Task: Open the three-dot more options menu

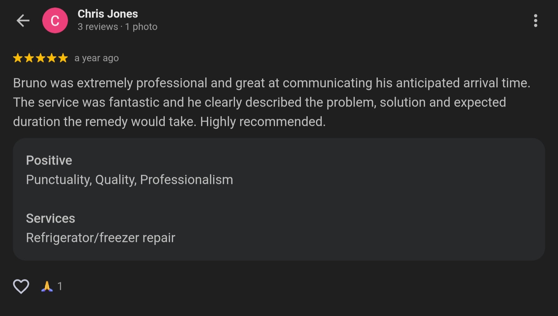Action: click(536, 21)
